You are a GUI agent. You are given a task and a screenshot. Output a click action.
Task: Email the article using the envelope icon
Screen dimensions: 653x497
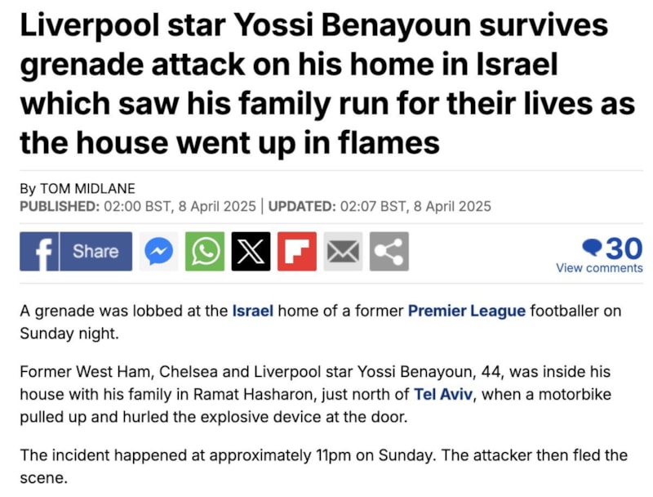coord(343,251)
